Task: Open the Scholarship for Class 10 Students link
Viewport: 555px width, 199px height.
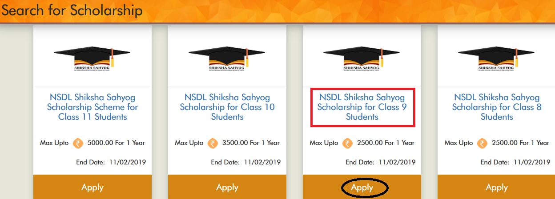Action: pyautogui.click(x=227, y=107)
